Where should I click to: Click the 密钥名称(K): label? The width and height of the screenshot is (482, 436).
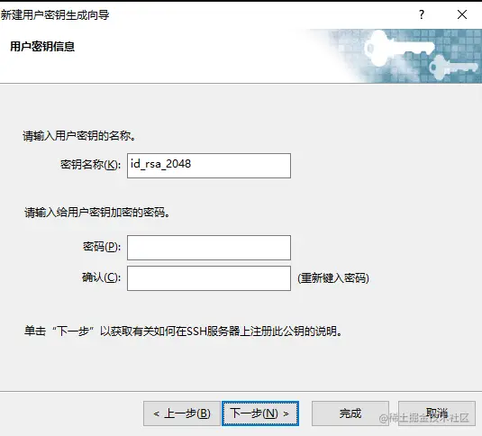(90, 165)
